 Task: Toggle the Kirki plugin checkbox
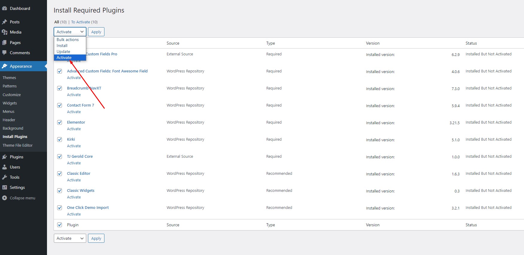[60, 139]
